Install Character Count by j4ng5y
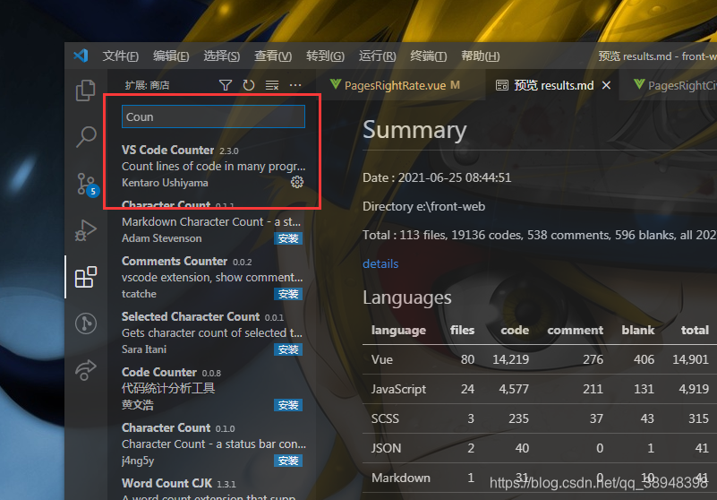 point(288,461)
